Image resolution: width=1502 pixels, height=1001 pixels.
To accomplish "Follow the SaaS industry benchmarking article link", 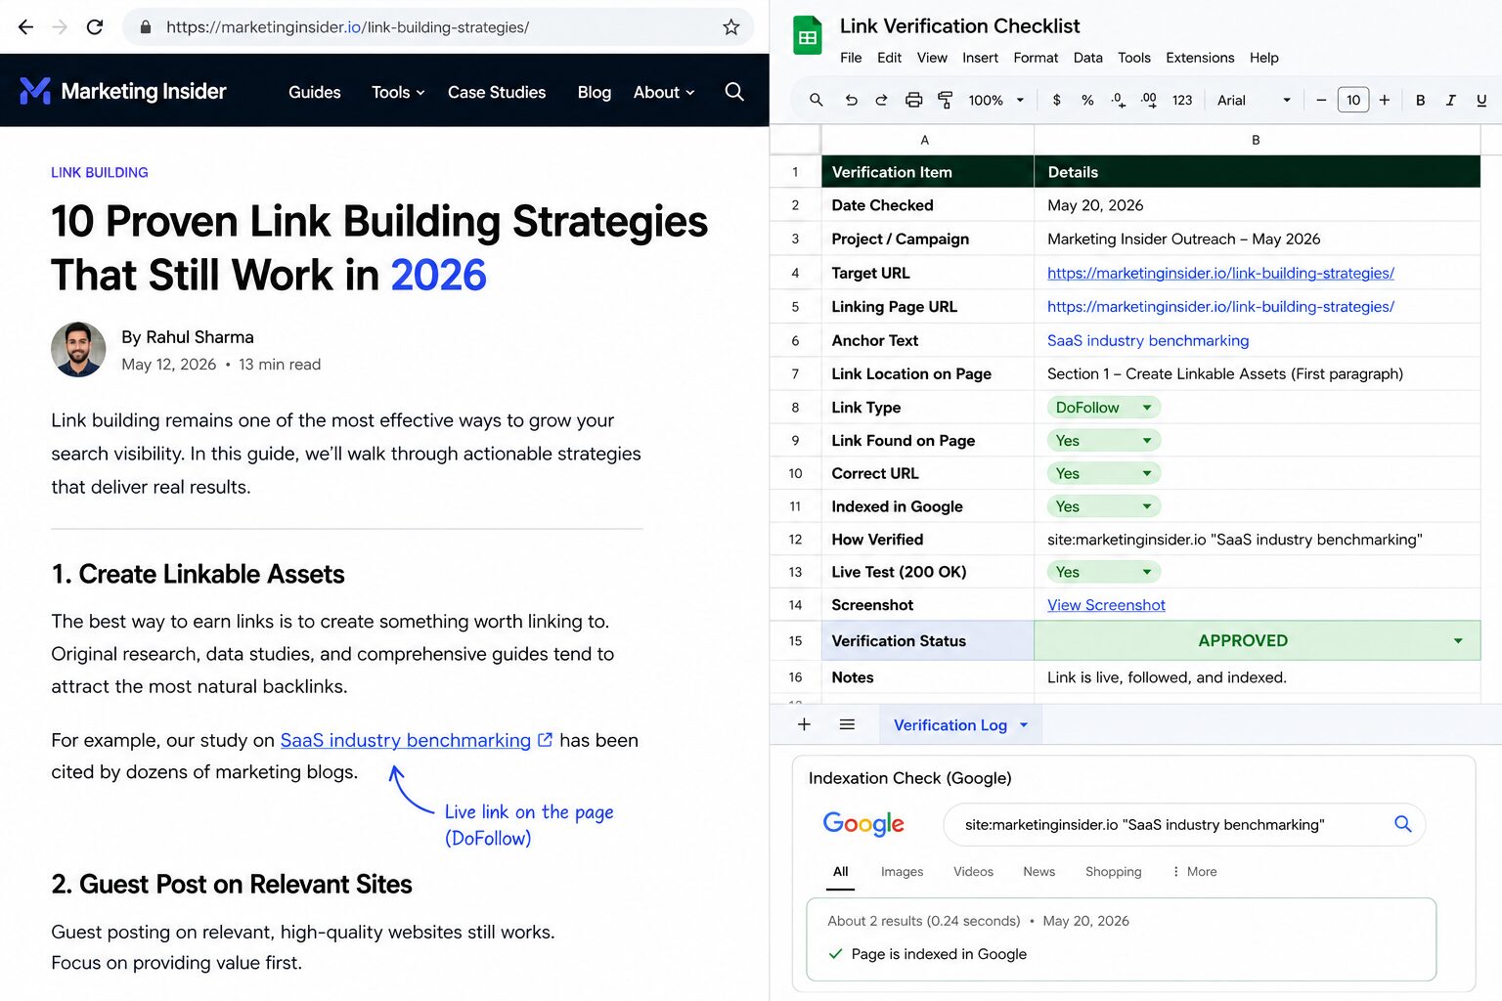I will pos(405,740).
